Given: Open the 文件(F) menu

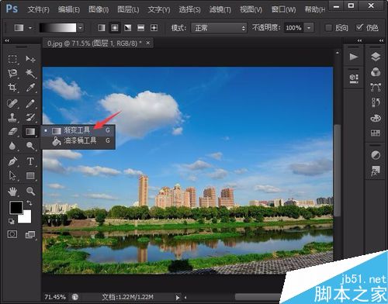Looking at the screenshot, I should point(38,10).
